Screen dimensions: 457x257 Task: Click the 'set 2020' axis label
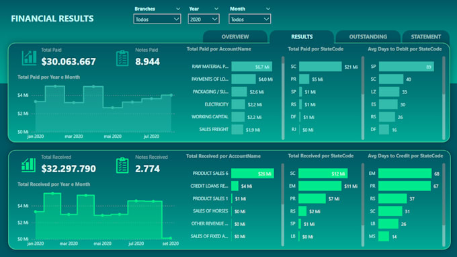coord(171,244)
